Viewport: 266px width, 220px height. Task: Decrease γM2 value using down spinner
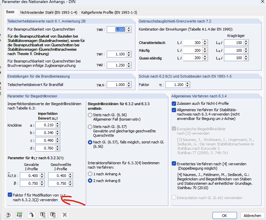point(129,67)
